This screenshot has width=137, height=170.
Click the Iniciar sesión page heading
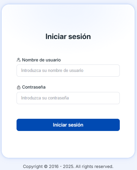tap(68, 37)
